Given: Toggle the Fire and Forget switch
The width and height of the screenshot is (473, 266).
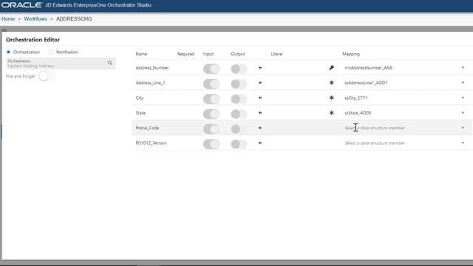Looking at the screenshot, I should click(x=47, y=76).
